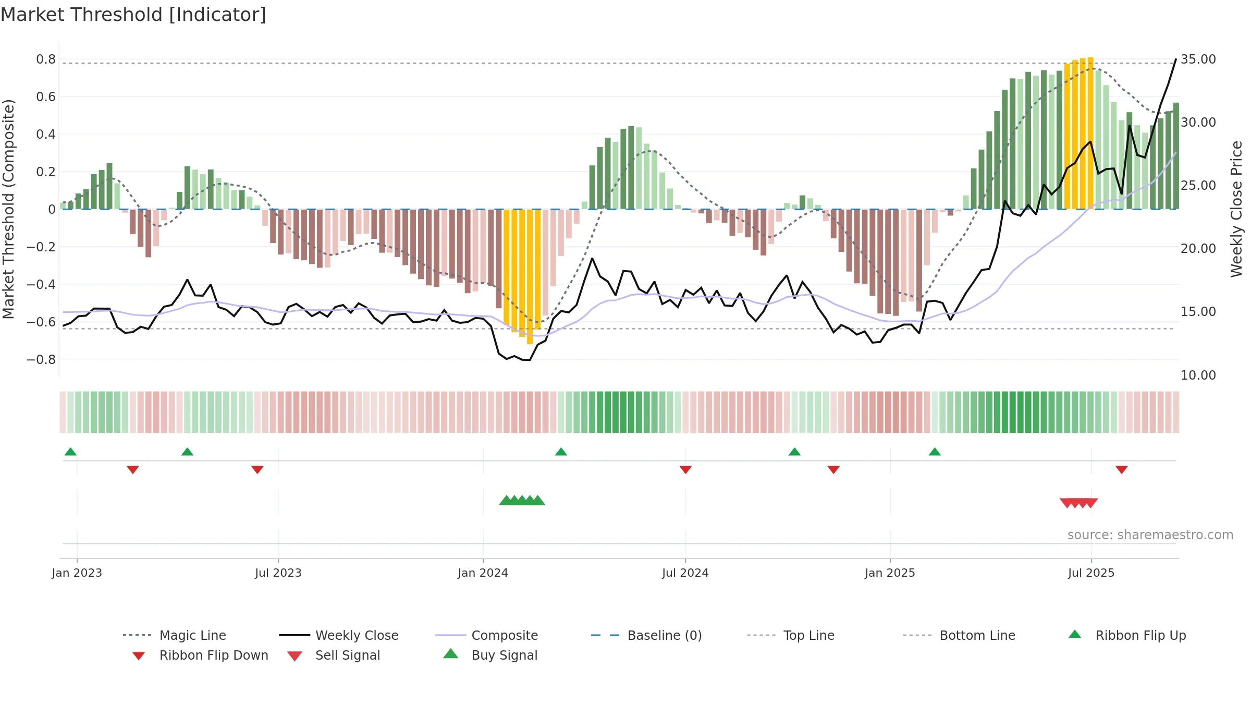The width and height of the screenshot is (1251, 704).
Task: Click the lowest yellow bar in February 2024
Action: coord(530,277)
